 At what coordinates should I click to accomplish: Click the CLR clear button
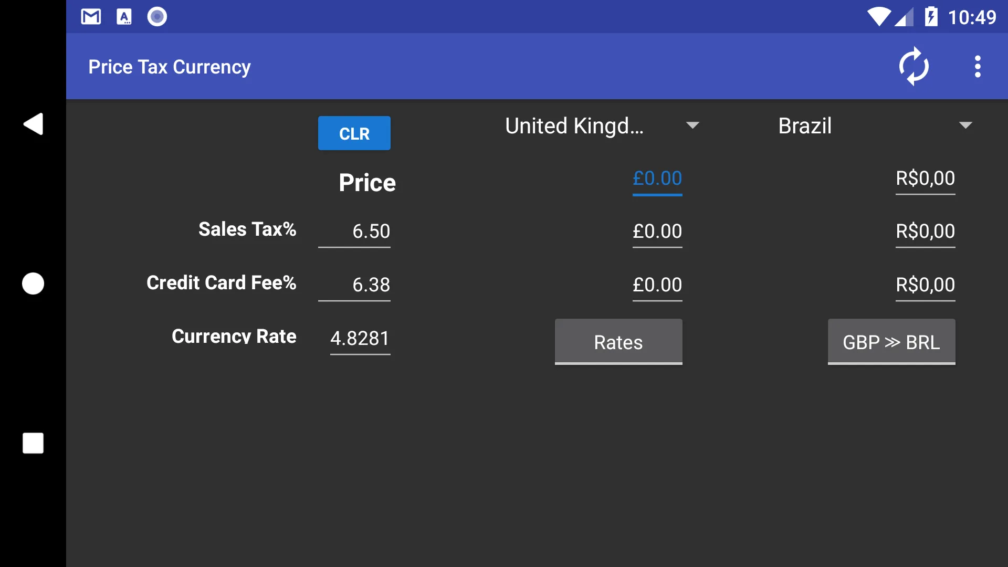354,133
